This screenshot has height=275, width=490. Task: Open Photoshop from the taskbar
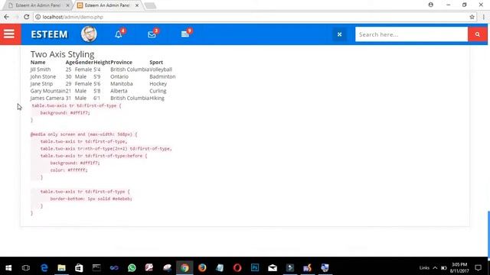[x=255, y=267]
